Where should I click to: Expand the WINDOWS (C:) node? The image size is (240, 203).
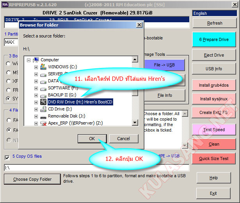[36, 67]
